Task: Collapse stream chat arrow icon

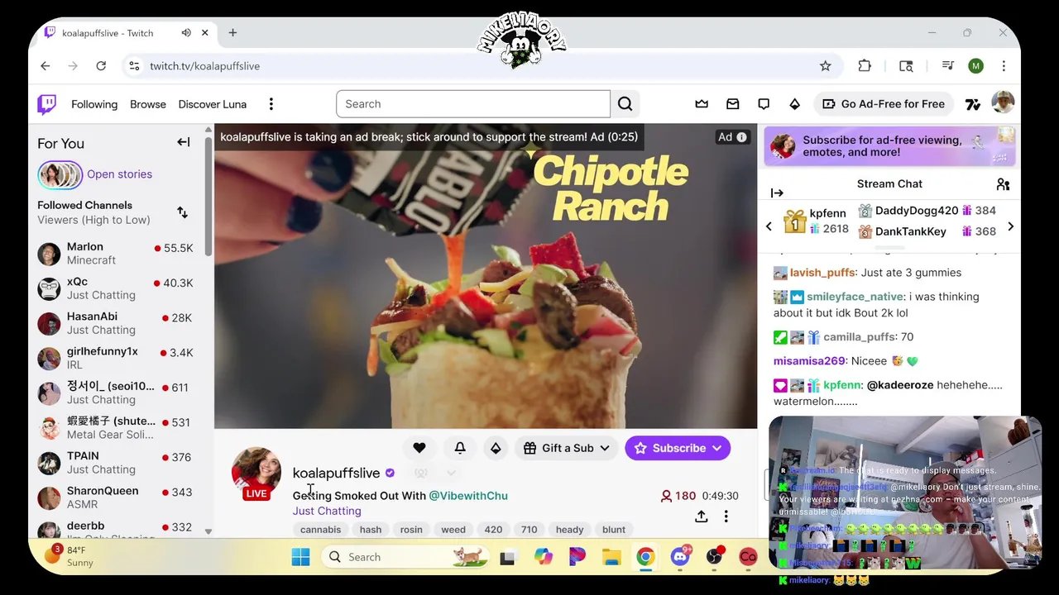Action: point(777,193)
